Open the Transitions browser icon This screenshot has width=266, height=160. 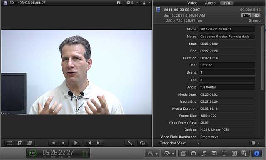coord(214,153)
